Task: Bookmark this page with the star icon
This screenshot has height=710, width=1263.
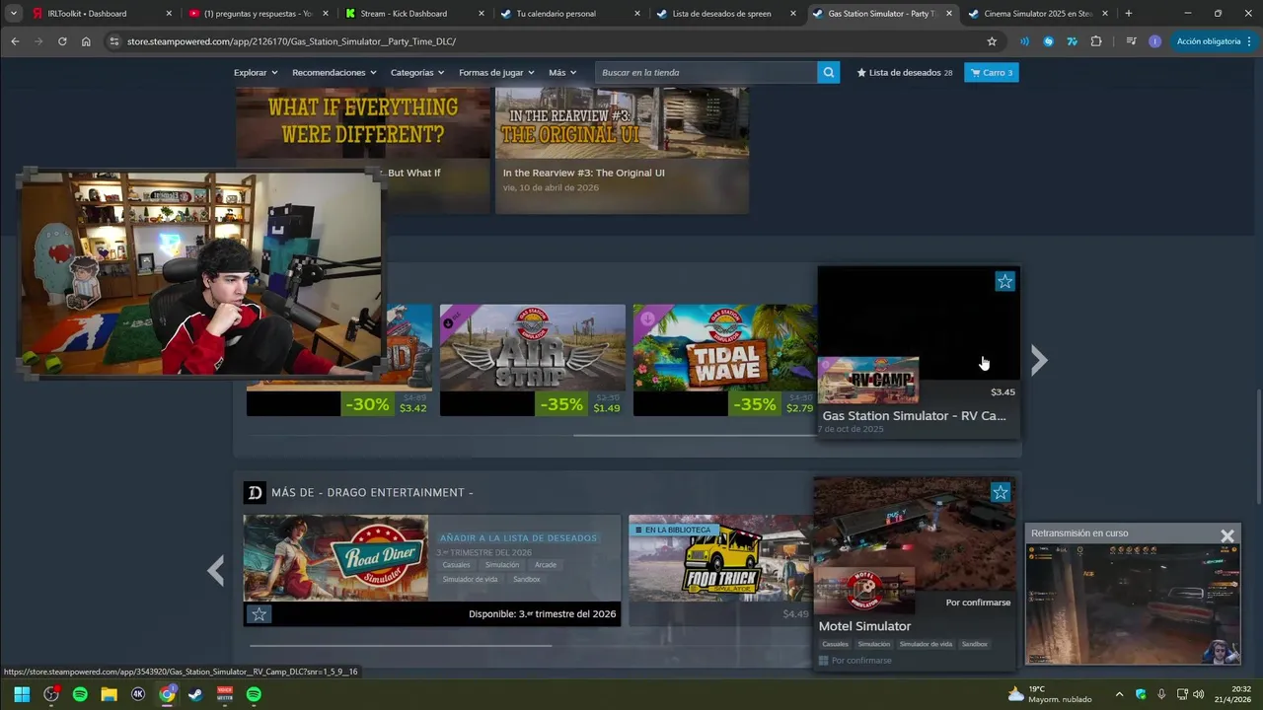Action: point(992,41)
